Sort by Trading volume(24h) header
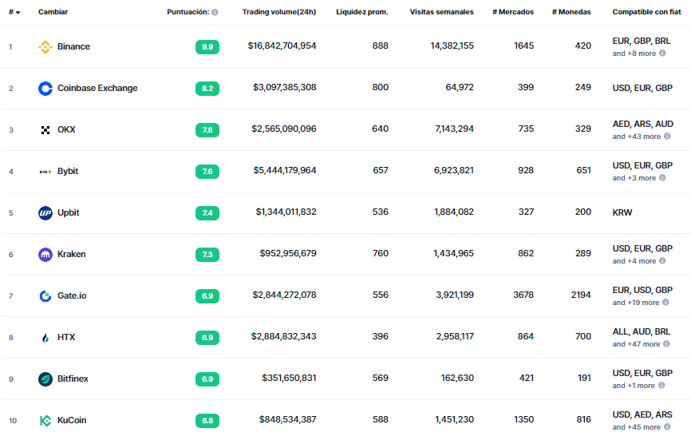Screen dimensions: 691x440 279,12
